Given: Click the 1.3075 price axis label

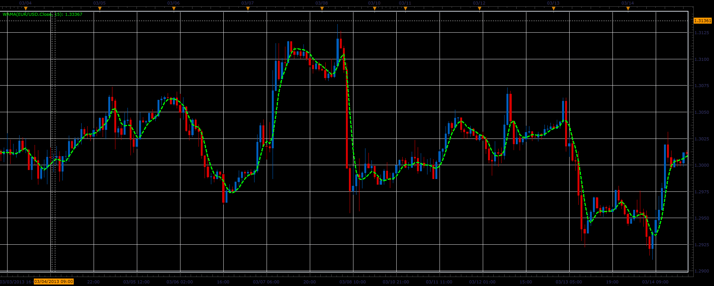Looking at the screenshot, I should click(x=702, y=86).
